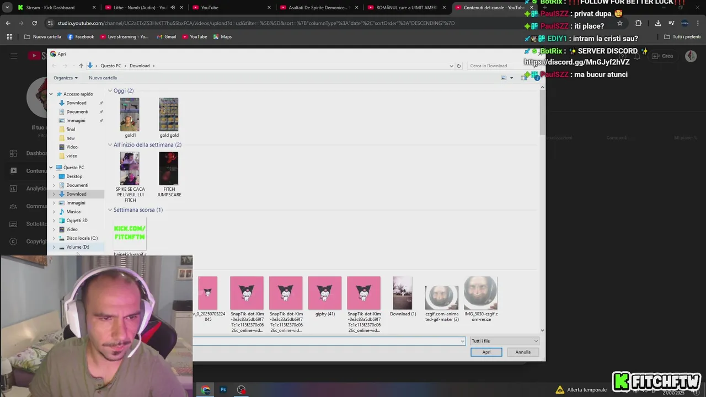Expand the Musica tree node arrow
The width and height of the screenshot is (706, 397).
pos(54,212)
